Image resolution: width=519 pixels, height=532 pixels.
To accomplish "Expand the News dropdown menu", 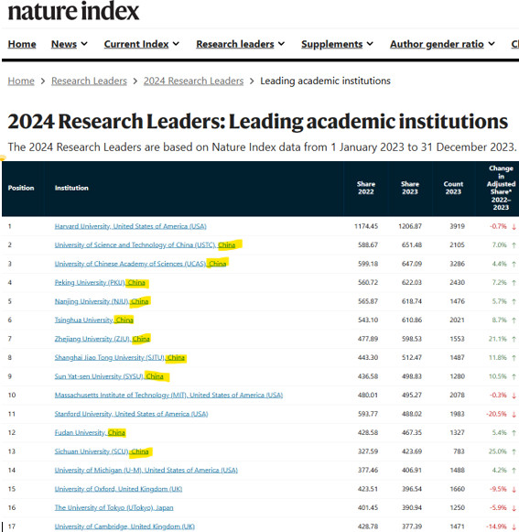I will pos(70,44).
